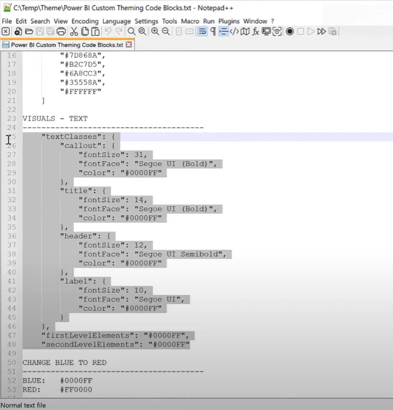Zoom in with the plus magnifier
The height and width of the screenshot is (410, 393).
(x=155, y=32)
